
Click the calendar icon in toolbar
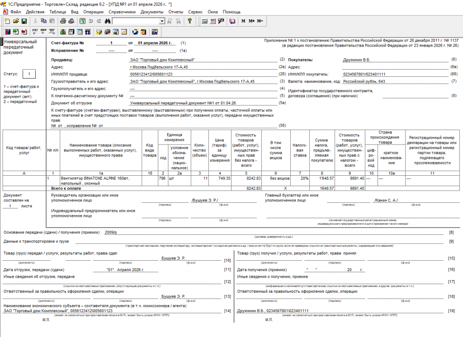tap(213, 21)
